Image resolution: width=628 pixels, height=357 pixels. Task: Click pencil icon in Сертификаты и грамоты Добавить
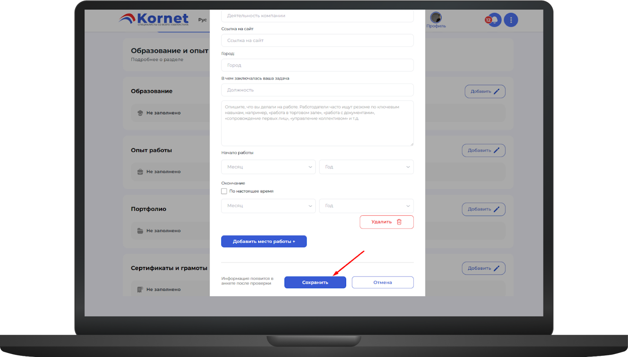click(497, 268)
